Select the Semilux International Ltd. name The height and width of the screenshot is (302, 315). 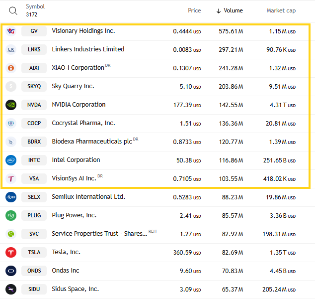[x=88, y=197]
